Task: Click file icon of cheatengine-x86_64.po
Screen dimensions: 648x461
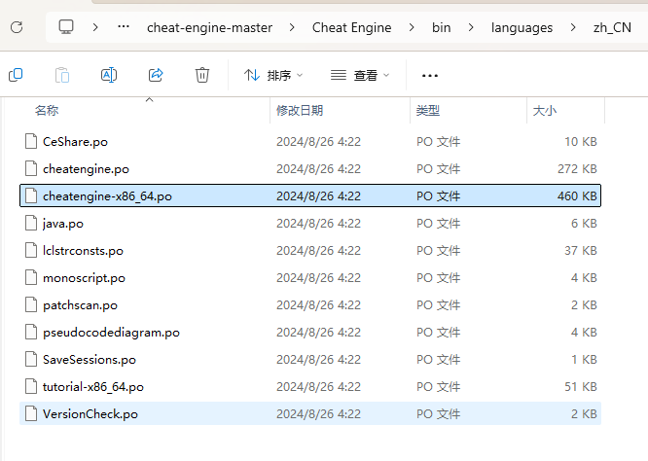Action: (31, 195)
